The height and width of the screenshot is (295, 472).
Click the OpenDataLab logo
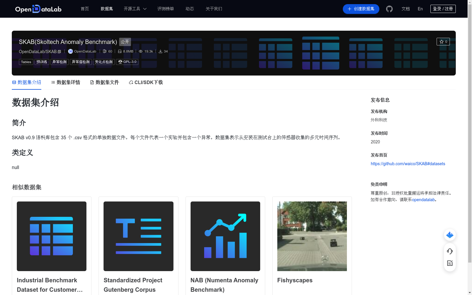[x=38, y=9]
